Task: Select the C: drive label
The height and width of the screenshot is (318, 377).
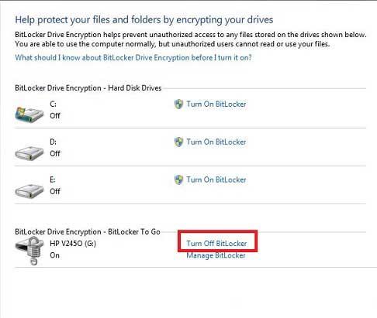Action: (53, 104)
